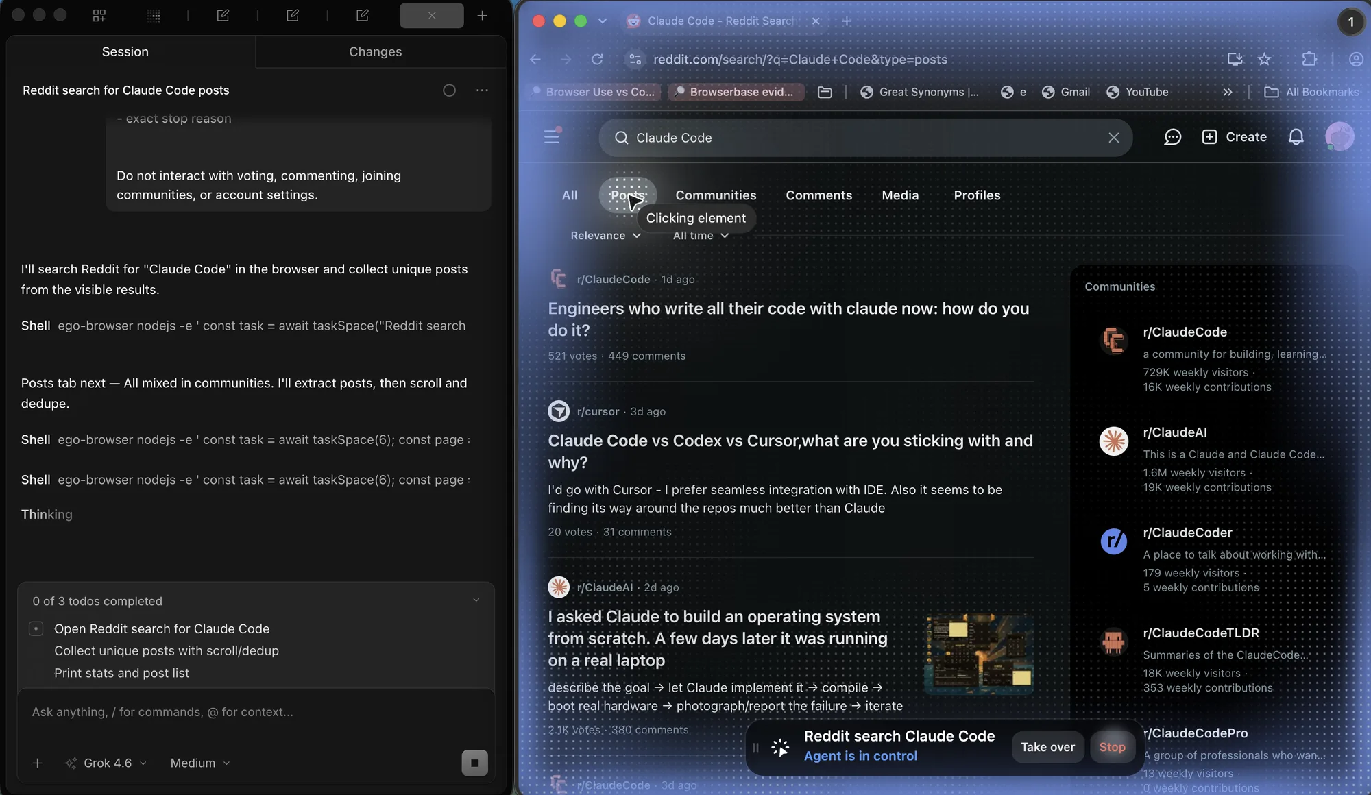Open the Great Synonyms bookmark
Screen dimensions: 1371x795
pos(919,92)
